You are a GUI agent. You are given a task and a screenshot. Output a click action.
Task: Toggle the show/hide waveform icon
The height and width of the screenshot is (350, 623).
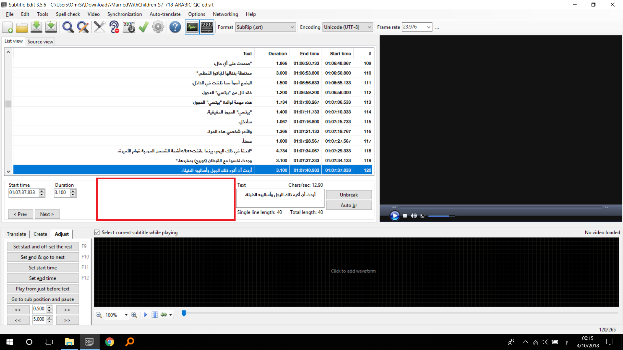192,27
